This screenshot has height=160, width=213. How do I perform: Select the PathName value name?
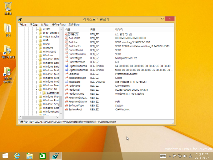[75, 86]
